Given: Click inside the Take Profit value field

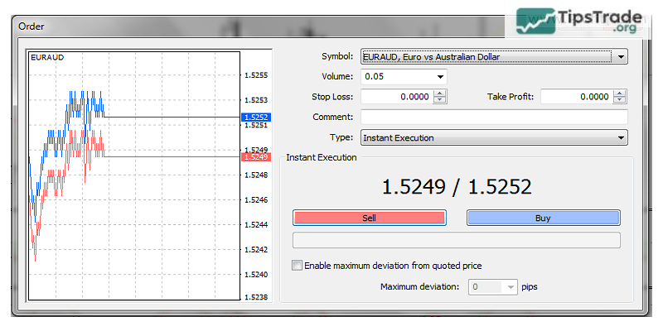Looking at the screenshot, I should pyautogui.click(x=577, y=97).
